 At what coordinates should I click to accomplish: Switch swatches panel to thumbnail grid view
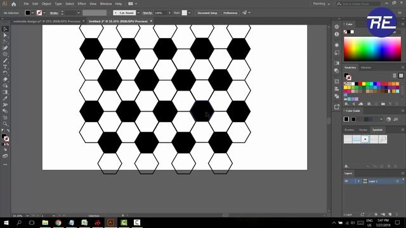click(401, 75)
